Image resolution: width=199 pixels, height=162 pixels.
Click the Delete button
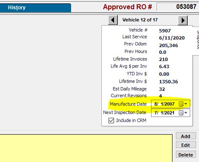tap(186, 155)
